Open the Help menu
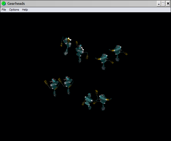171x141 pixels. point(25,10)
